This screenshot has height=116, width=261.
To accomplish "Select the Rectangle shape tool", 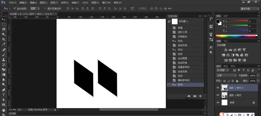I will tap(3, 105).
